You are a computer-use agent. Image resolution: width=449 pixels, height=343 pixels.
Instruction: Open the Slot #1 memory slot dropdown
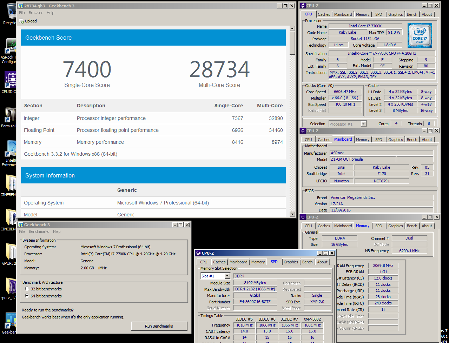227,276
